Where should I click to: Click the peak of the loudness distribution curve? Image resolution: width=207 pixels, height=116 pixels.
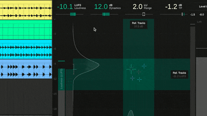(99, 64)
